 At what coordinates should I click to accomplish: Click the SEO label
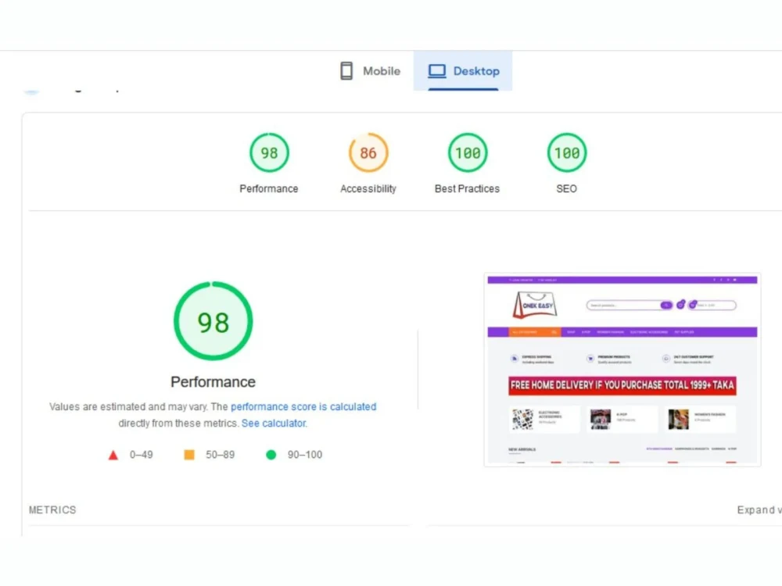[x=566, y=189]
